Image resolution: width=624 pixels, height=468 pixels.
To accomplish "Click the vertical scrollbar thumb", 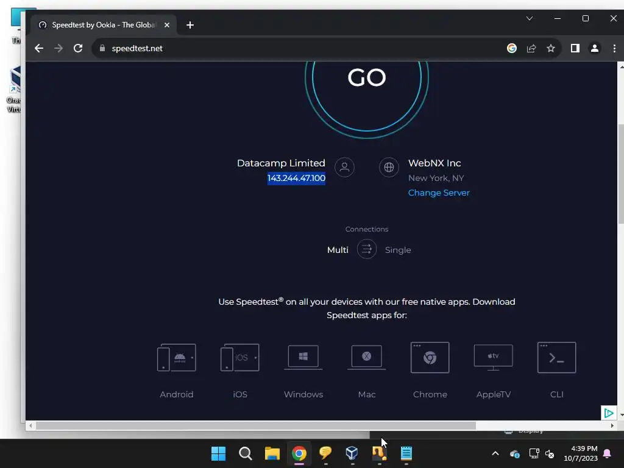I will pyautogui.click(x=621, y=174).
